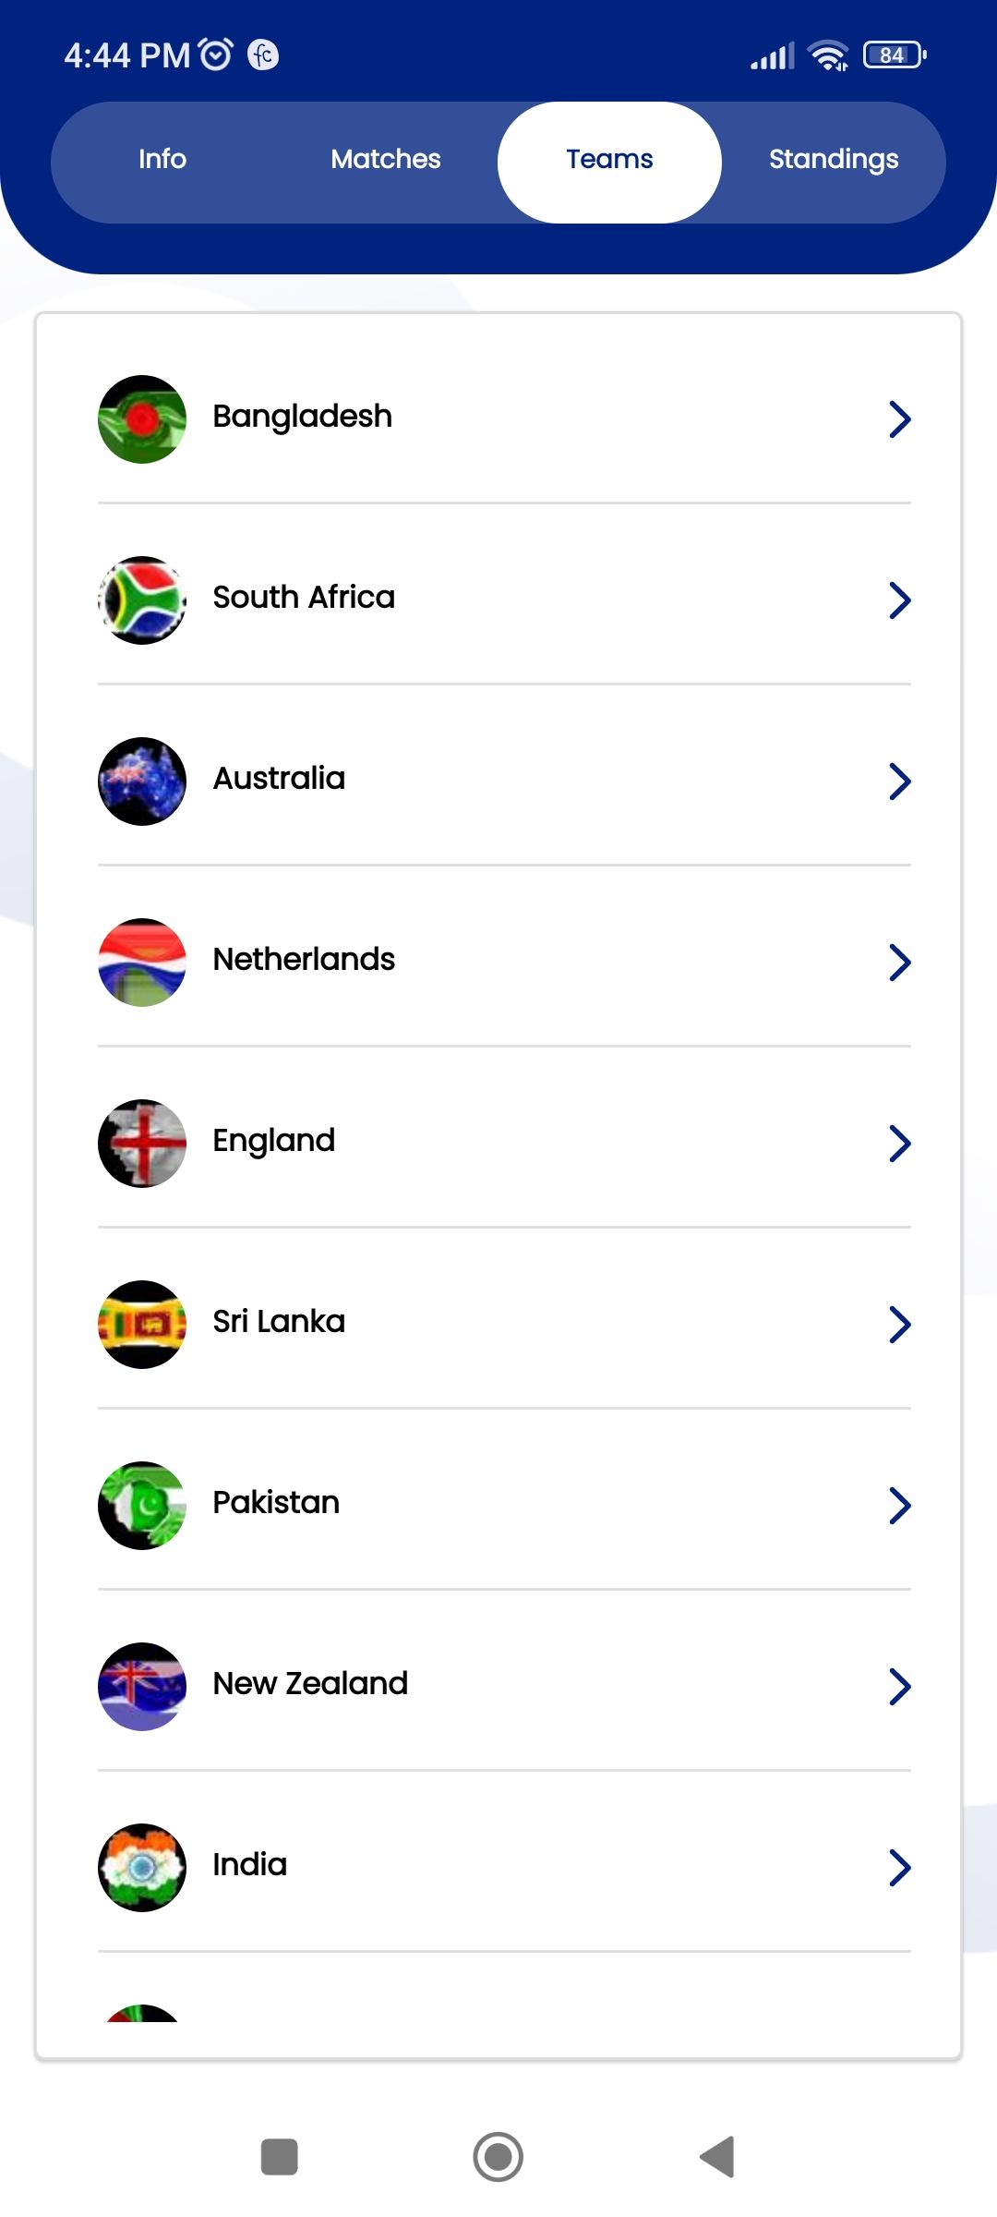Go to the Standings tab

coord(833,160)
